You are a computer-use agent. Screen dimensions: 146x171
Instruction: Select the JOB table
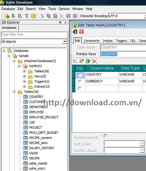32,122
